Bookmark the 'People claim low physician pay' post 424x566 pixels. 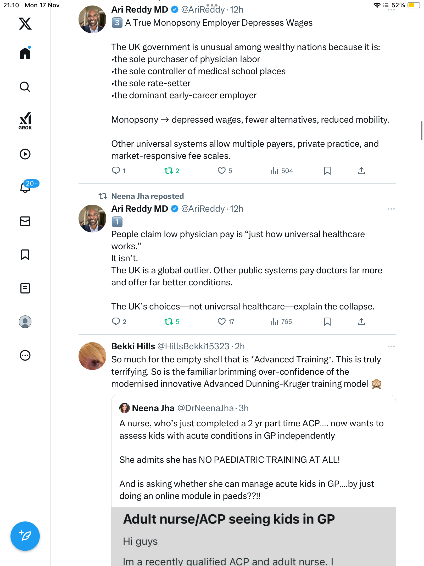point(327,322)
